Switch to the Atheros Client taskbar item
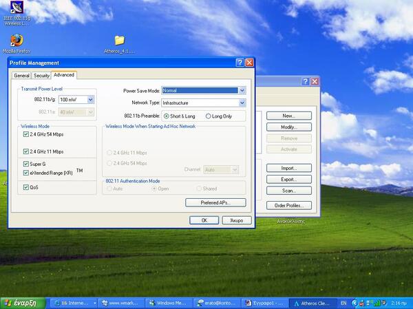Screen dimensions: 413x309 (313, 303)
